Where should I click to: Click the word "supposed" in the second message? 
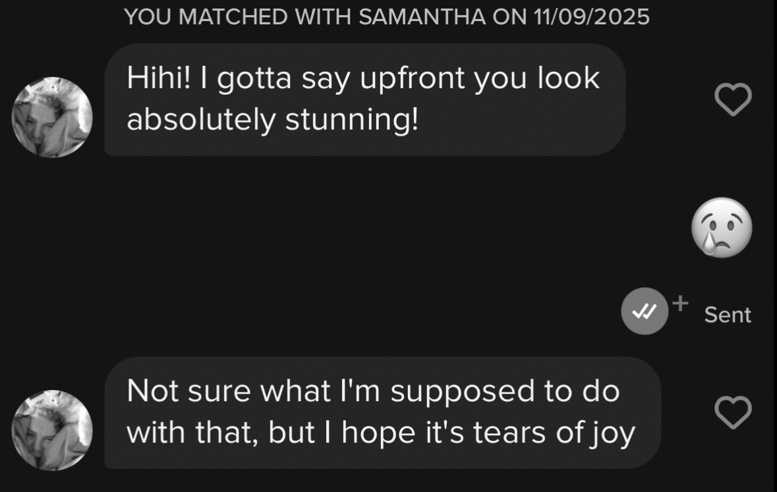pos(463,393)
